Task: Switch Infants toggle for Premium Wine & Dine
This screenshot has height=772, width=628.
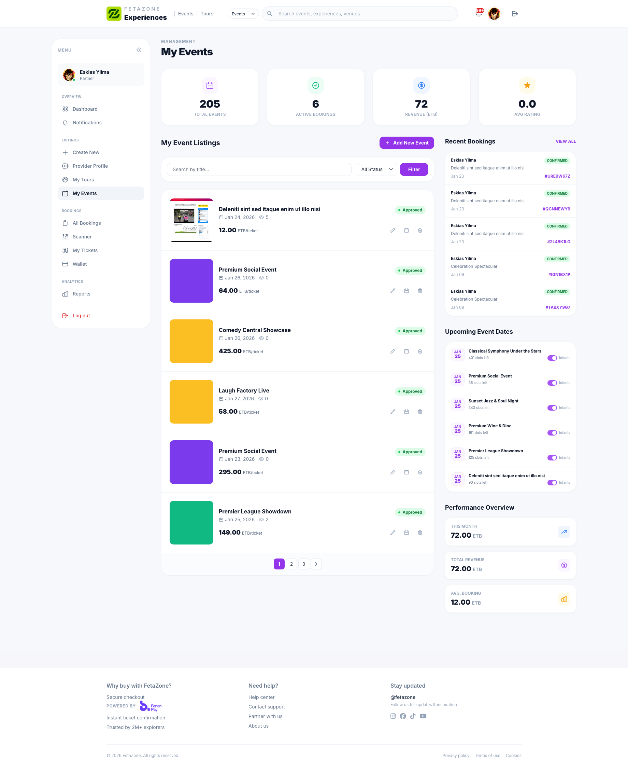Action: click(552, 433)
